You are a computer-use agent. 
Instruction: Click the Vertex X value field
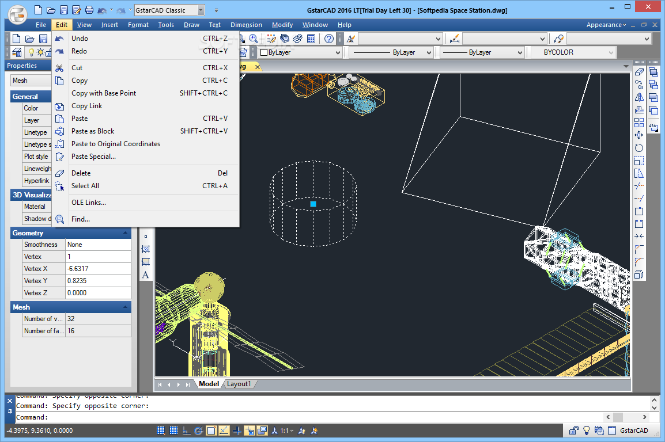pos(98,268)
